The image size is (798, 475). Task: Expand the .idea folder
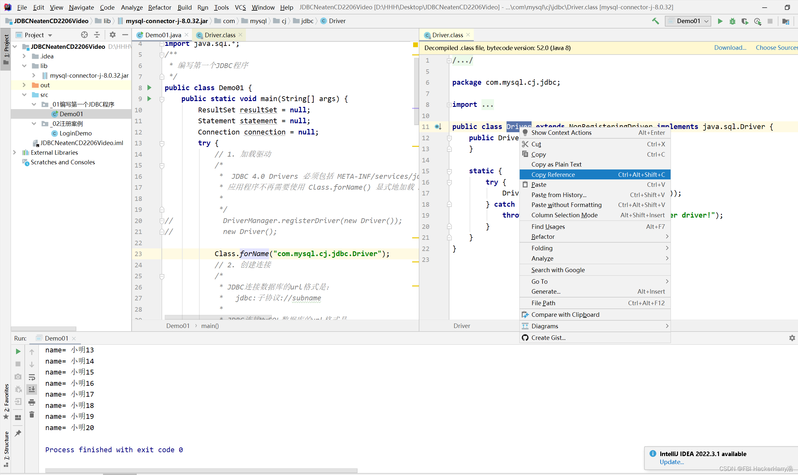click(24, 56)
